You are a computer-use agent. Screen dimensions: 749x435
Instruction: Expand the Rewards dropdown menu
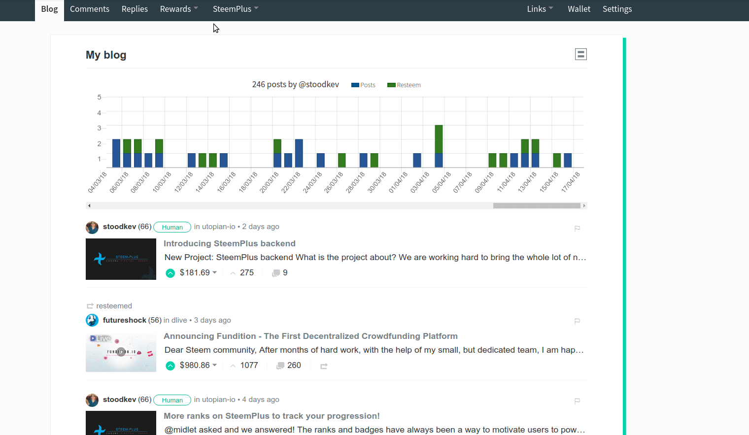[x=179, y=9]
